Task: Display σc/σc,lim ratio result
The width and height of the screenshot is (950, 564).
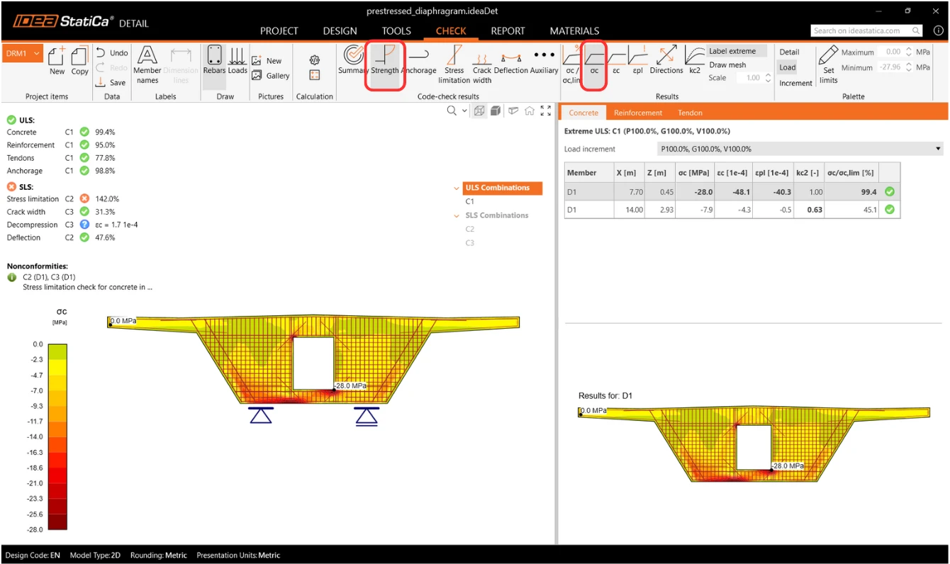Action: point(572,64)
